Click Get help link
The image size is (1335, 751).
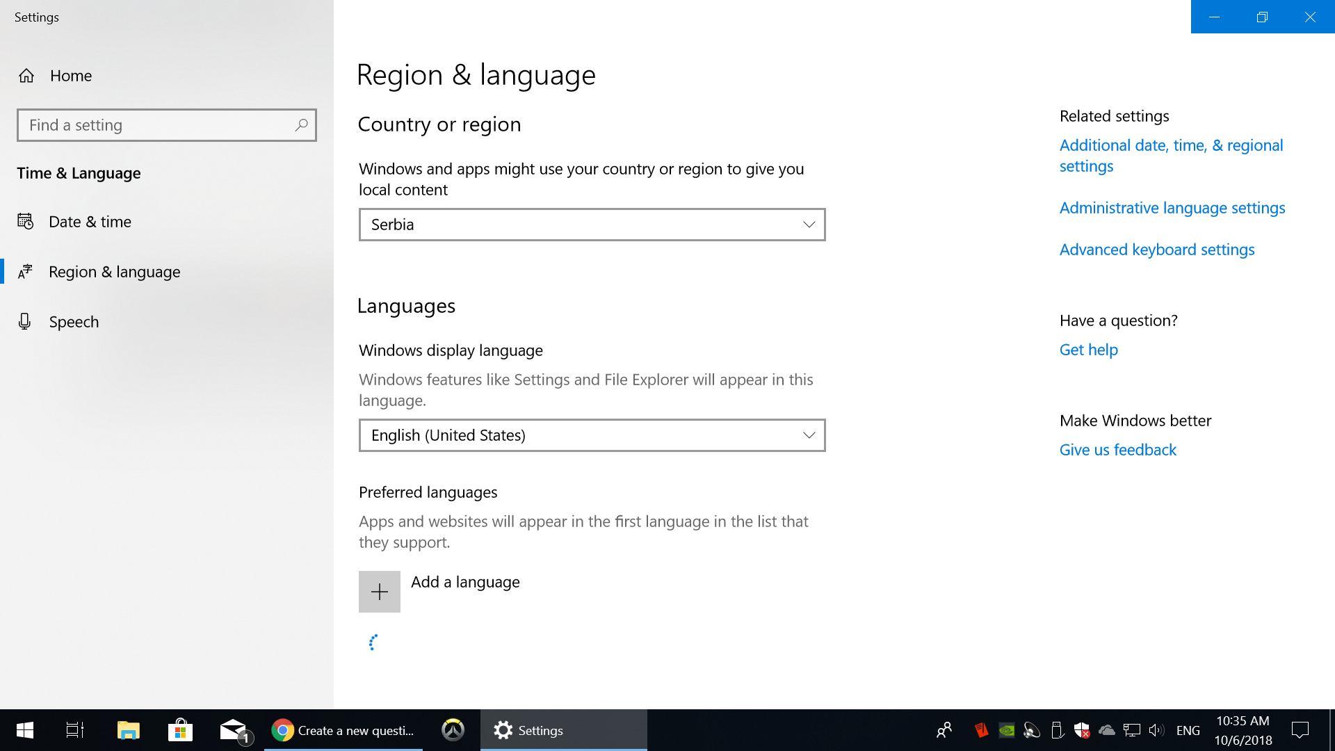pos(1087,349)
